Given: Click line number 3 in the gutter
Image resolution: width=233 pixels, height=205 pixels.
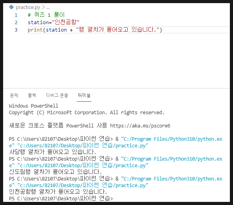Looking at the screenshot, I should [x=16, y=30].
